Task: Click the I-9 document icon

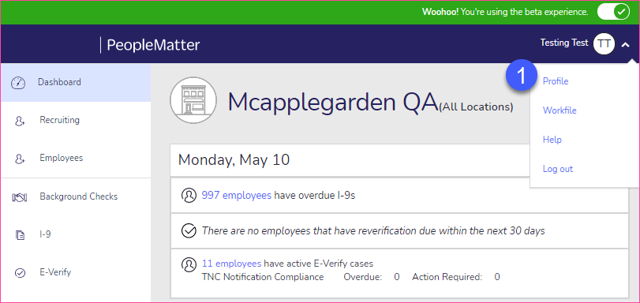Action: click(x=20, y=235)
